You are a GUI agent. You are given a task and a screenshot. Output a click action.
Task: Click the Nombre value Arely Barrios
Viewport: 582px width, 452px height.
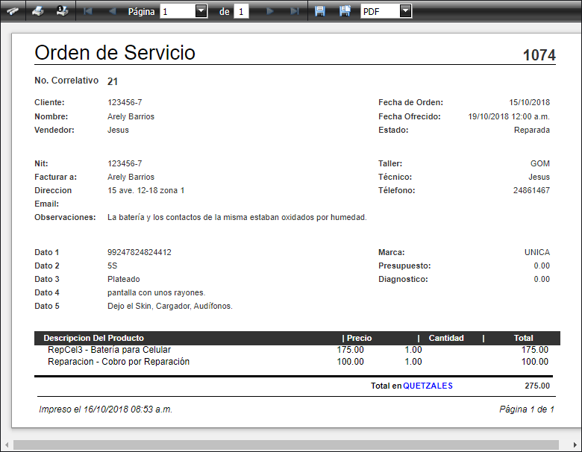[x=131, y=116]
